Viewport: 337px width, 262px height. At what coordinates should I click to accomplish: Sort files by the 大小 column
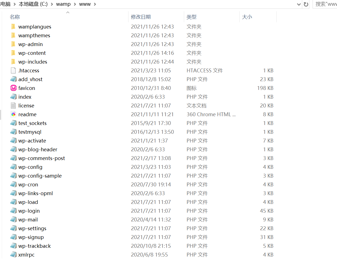click(x=247, y=17)
